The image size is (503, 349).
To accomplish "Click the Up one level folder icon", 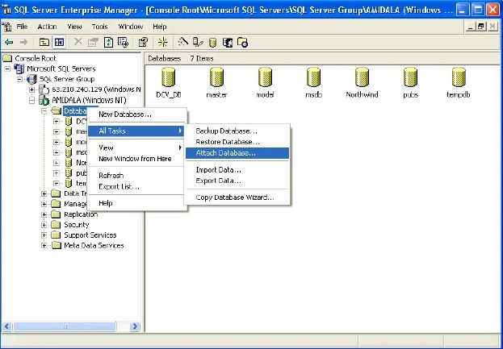I will [x=44, y=42].
